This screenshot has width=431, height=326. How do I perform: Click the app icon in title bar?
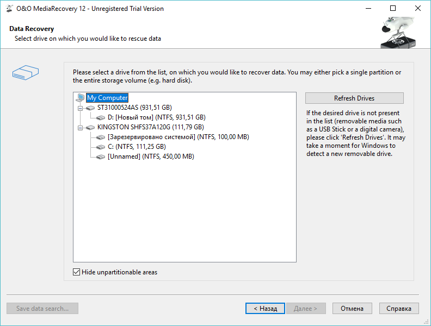pyautogui.click(x=9, y=9)
